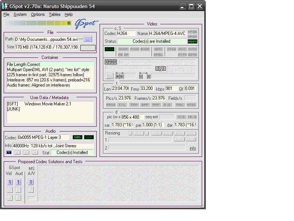294x221 pixels.
Task: Click the PVOP indicator
Action: tap(135, 49)
